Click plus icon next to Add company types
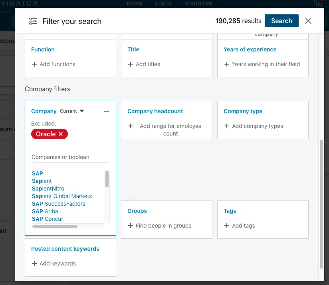Viewport: 329px width, 285px height. click(227, 126)
